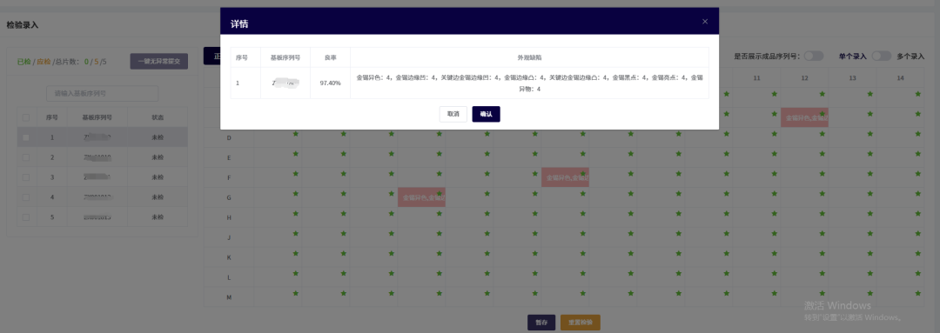
Task: Click the green star in row E, column 13
Action: click(x=869, y=153)
